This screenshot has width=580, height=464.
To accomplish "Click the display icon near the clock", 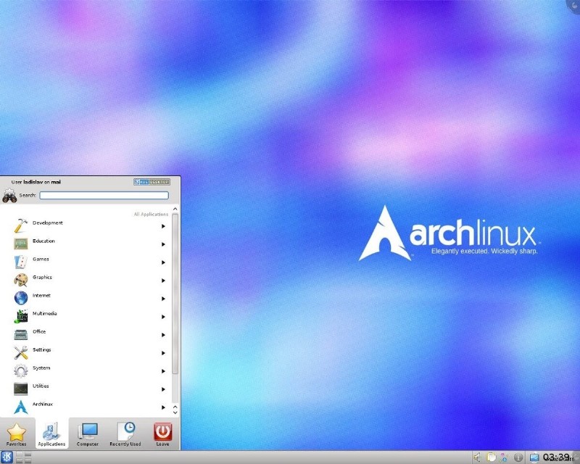I will (534, 457).
